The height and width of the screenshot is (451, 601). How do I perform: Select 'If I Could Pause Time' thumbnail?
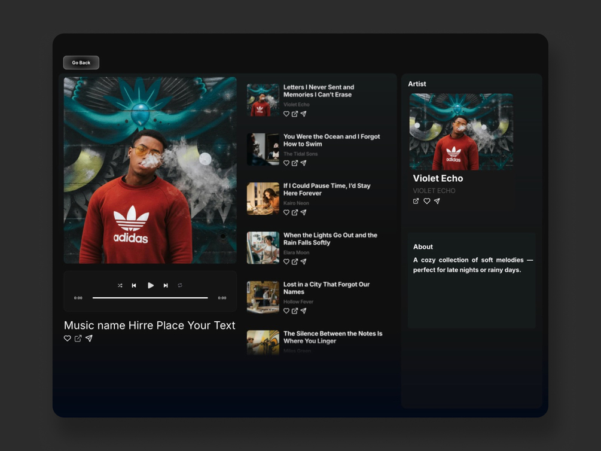pos(263,199)
